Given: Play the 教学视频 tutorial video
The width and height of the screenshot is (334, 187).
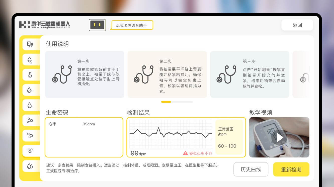Looking at the screenshot, I should coord(279,137).
